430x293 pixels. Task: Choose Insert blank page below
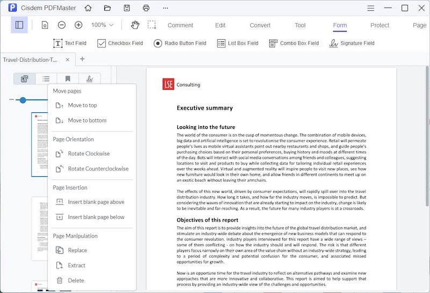(92, 217)
